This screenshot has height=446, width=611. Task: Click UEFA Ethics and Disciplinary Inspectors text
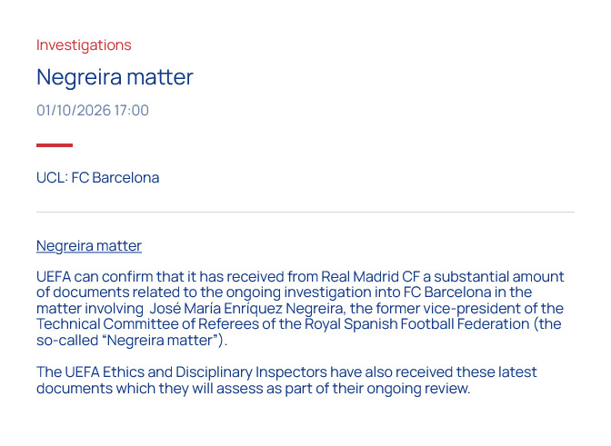click(x=195, y=372)
